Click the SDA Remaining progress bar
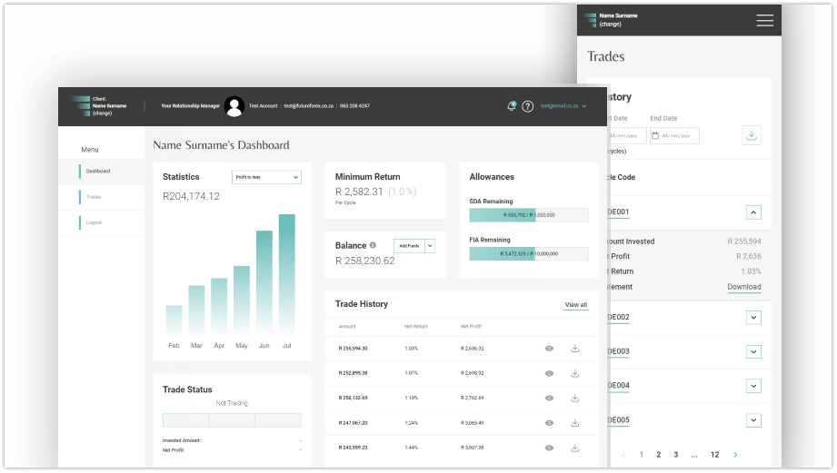This screenshot has height=473, width=837. [x=528, y=215]
